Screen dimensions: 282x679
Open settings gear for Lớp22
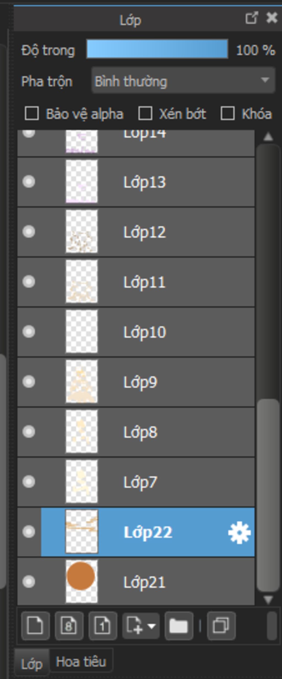[x=239, y=532]
